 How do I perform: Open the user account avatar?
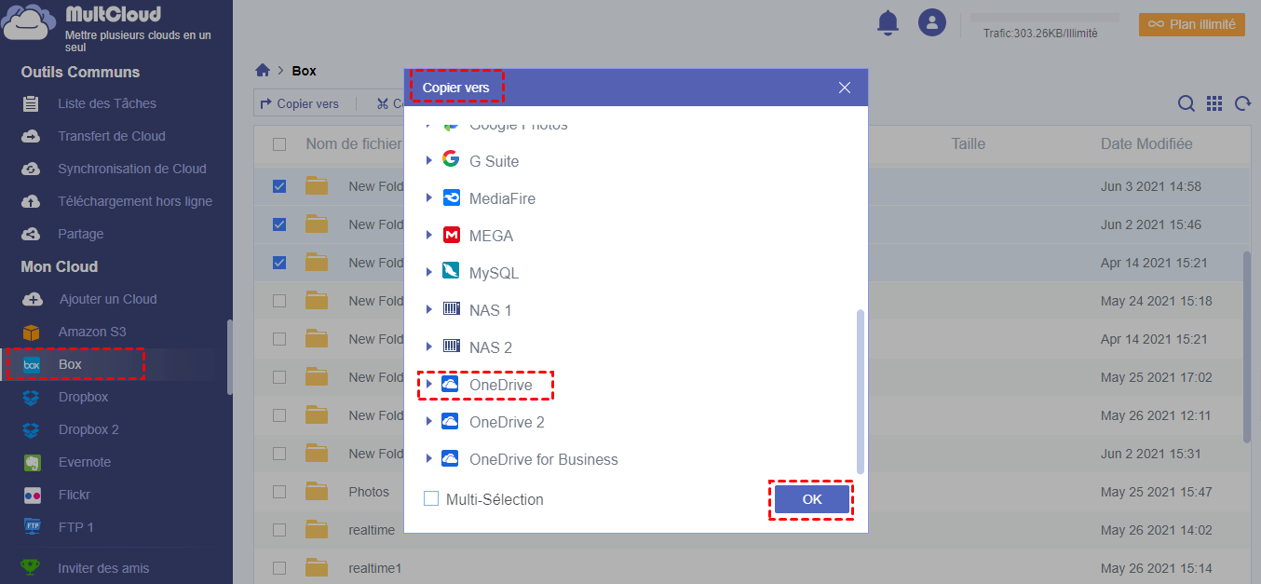point(932,23)
